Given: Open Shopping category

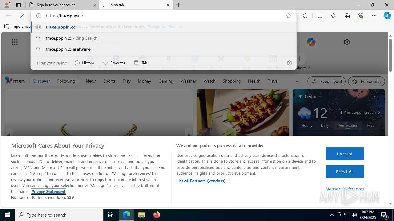Looking at the screenshot, I should click(x=231, y=81).
